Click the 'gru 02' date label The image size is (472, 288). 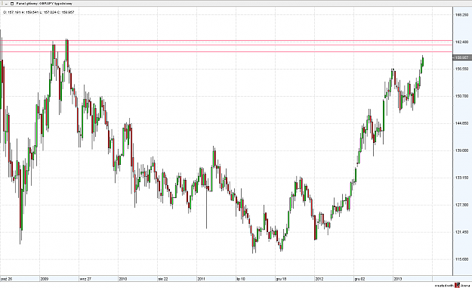pos(360,279)
